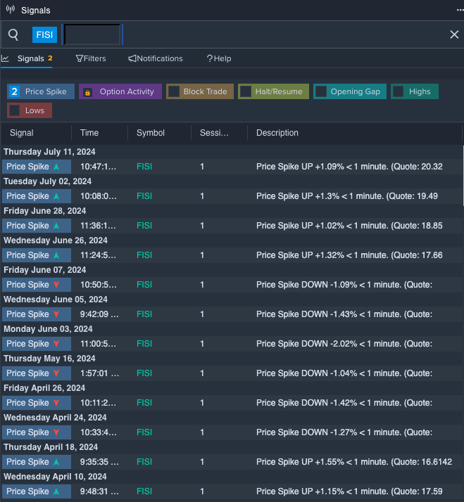Open the Filters funnel tab
464x502 pixels.
pos(91,58)
